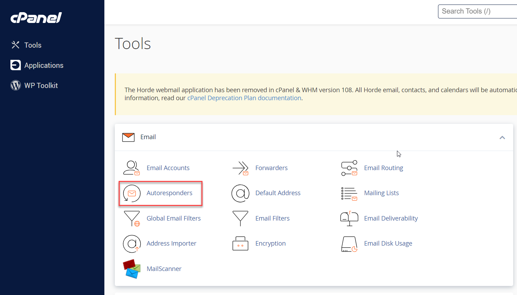Image resolution: width=517 pixels, height=295 pixels.
Task: Click the Email section header title
Action: coord(148,137)
